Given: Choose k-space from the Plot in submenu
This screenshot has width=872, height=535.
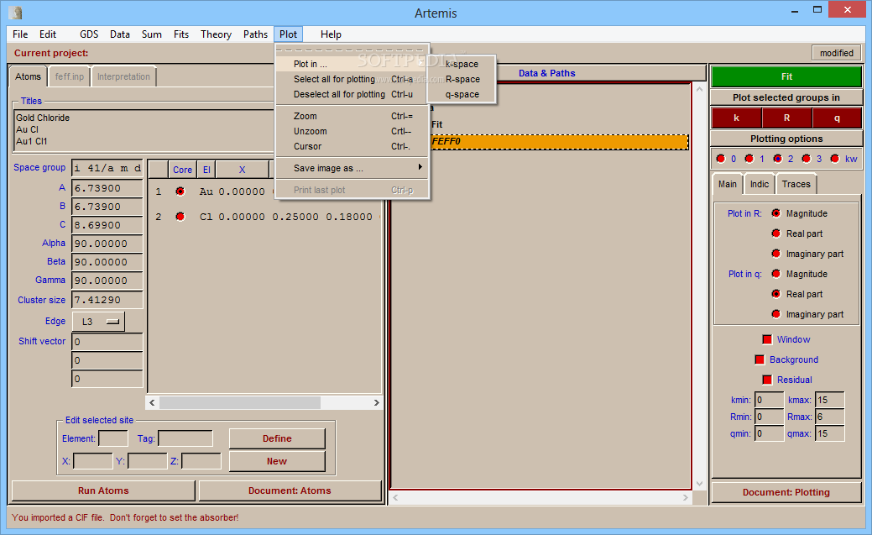Looking at the screenshot, I should pyautogui.click(x=462, y=64).
